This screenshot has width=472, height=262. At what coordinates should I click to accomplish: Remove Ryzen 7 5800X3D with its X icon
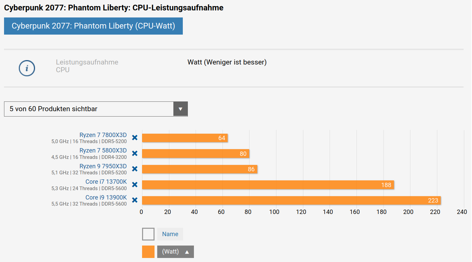coord(135,154)
